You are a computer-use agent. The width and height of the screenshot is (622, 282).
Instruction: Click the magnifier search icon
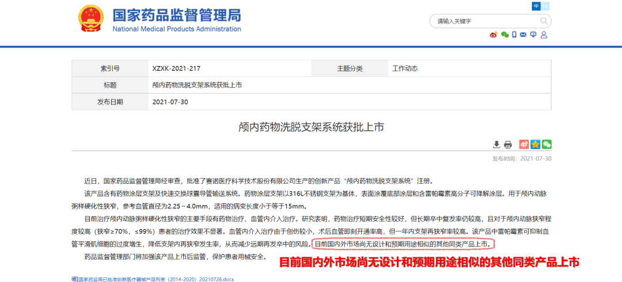(544, 21)
